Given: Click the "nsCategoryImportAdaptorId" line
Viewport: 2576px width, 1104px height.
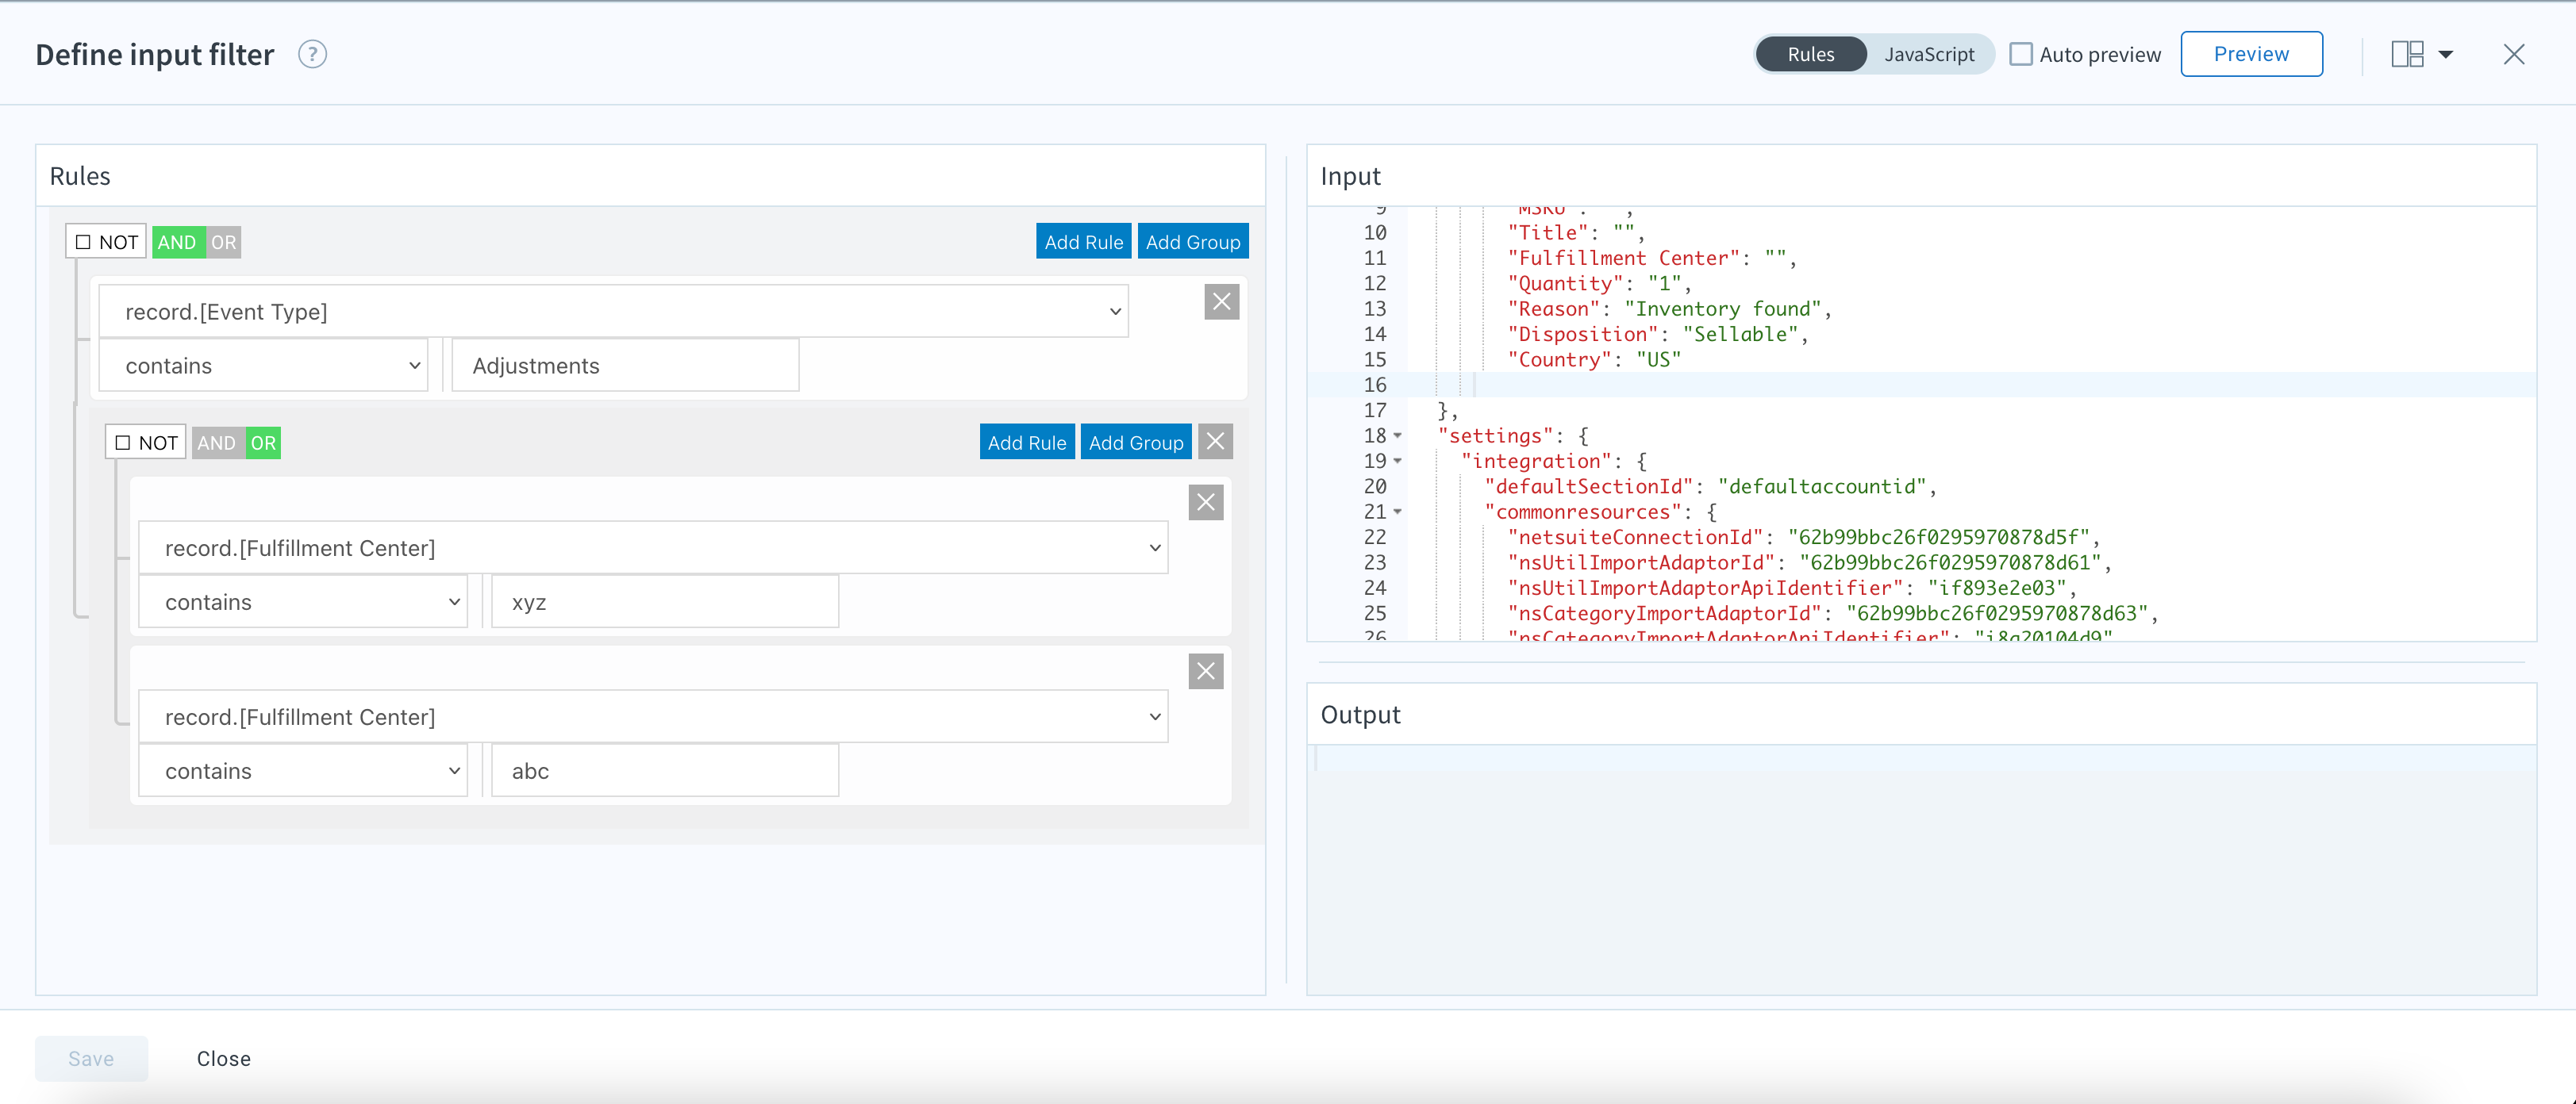Looking at the screenshot, I should click(1833, 613).
